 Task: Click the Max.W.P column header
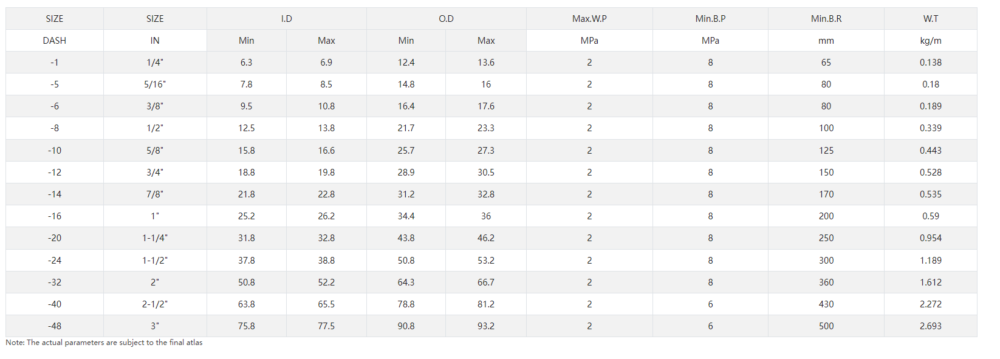coord(589,19)
